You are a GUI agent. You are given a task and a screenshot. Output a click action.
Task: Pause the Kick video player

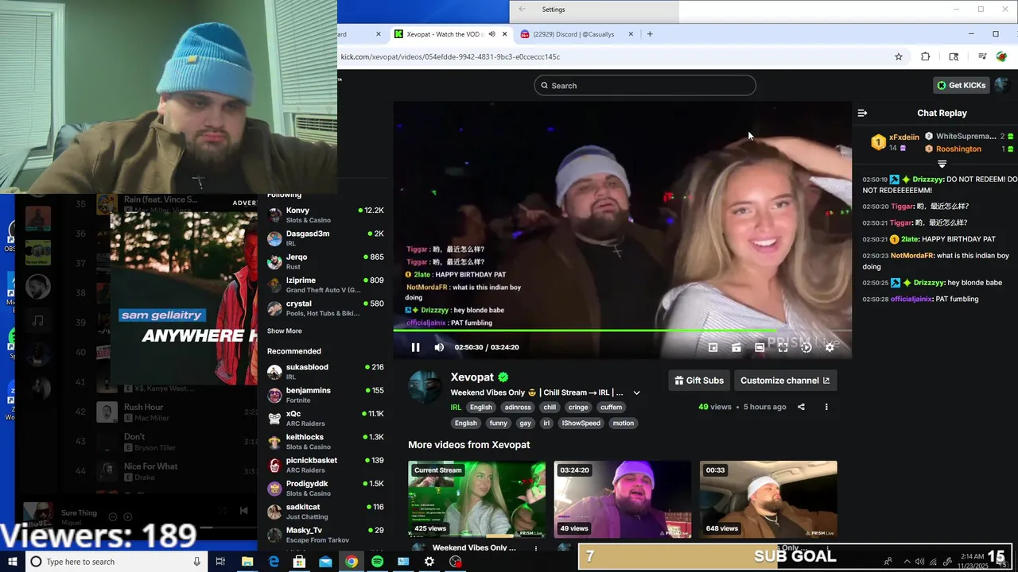tap(415, 347)
